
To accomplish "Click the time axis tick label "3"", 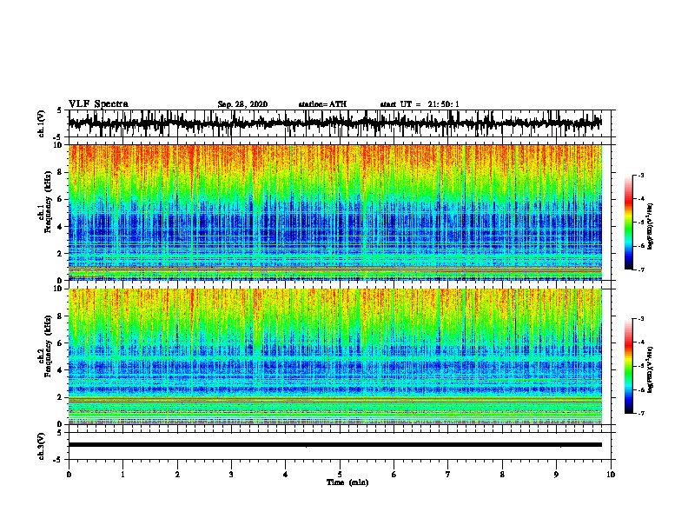I will click(x=231, y=475).
